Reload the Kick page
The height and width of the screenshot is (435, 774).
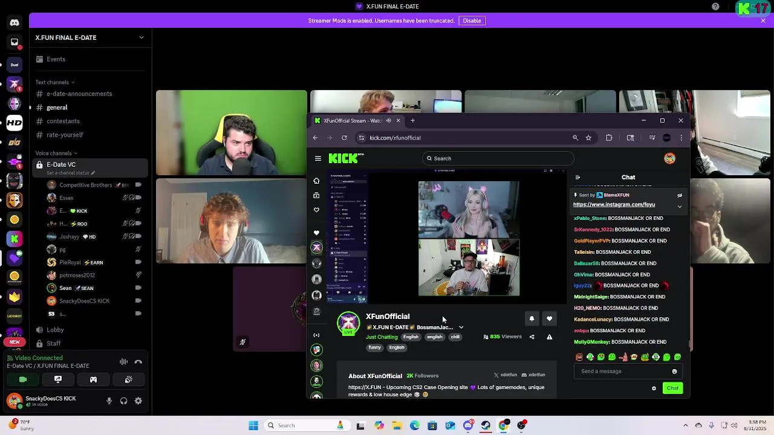(x=344, y=138)
